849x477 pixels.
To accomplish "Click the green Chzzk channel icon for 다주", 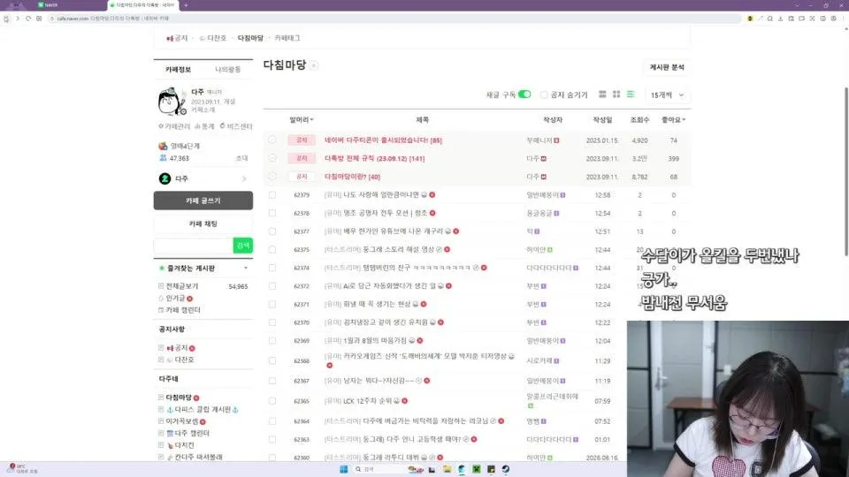I will 164,178.
